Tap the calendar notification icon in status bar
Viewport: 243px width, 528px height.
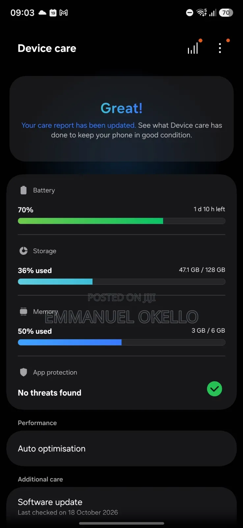click(x=53, y=13)
